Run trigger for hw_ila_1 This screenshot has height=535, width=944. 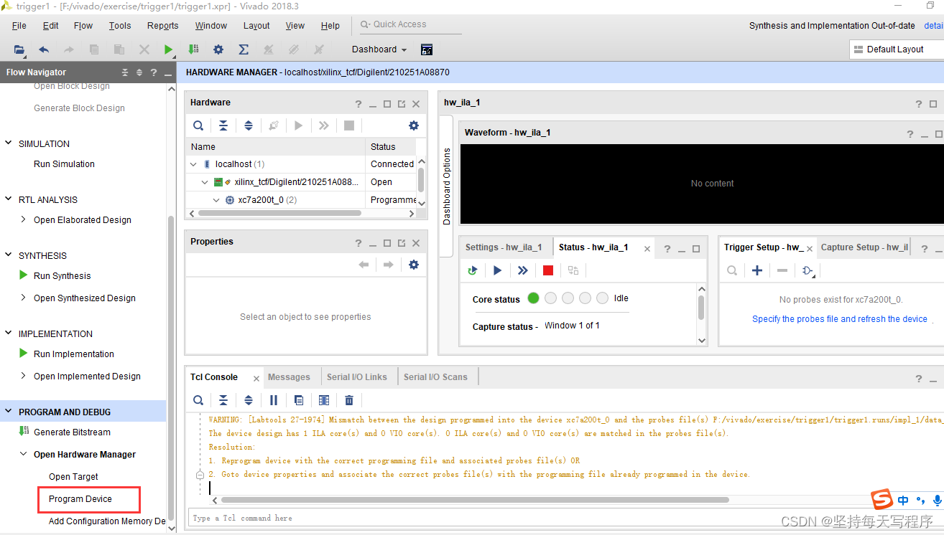pyautogui.click(x=497, y=270)
